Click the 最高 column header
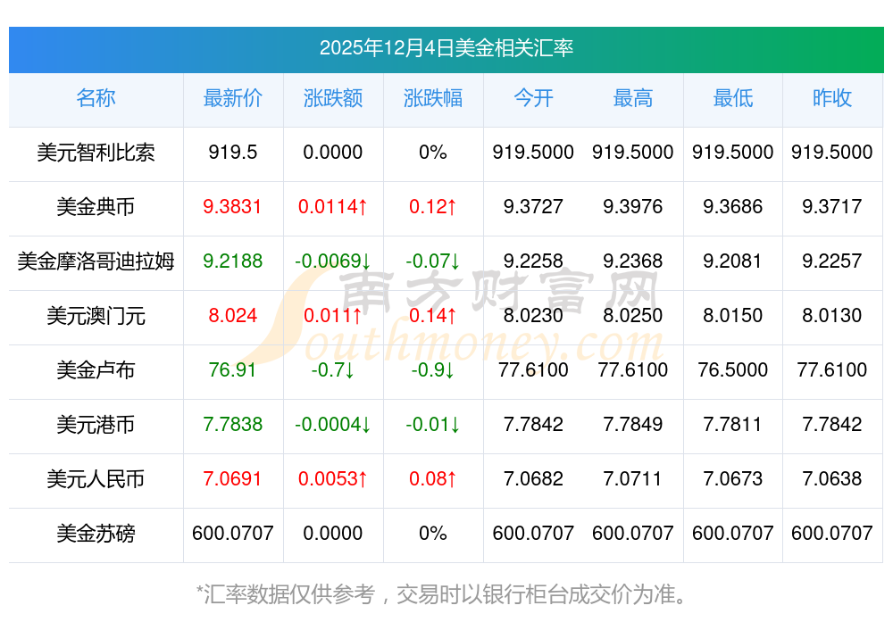Screen dimensions: 893x622 tap(633, 98)
